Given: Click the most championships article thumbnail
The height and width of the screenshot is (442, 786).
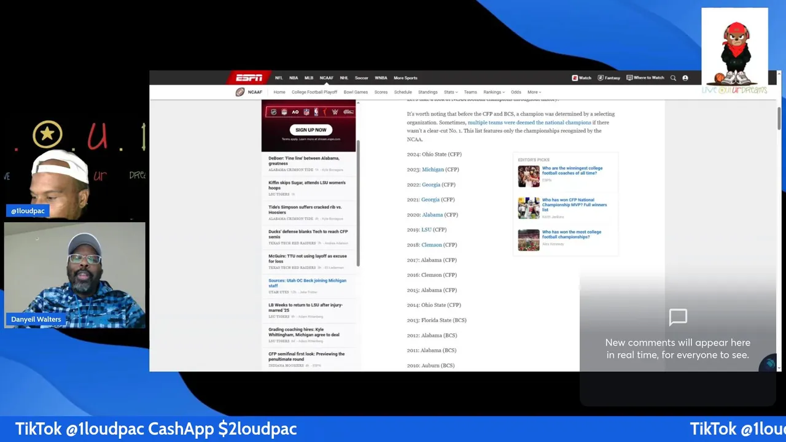Looking at the screenshot, I should [x=529, y=240].
